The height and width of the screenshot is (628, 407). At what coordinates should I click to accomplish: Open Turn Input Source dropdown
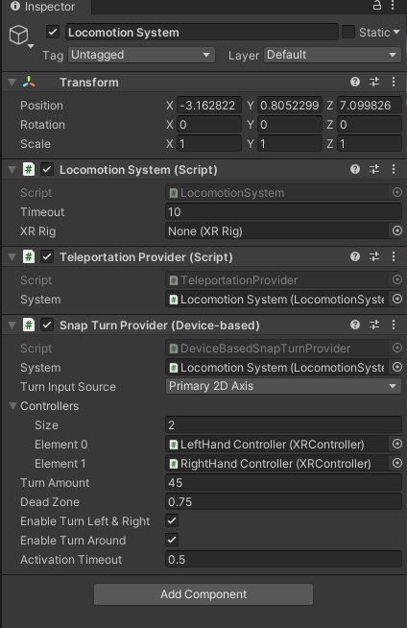tap(283, 386)
